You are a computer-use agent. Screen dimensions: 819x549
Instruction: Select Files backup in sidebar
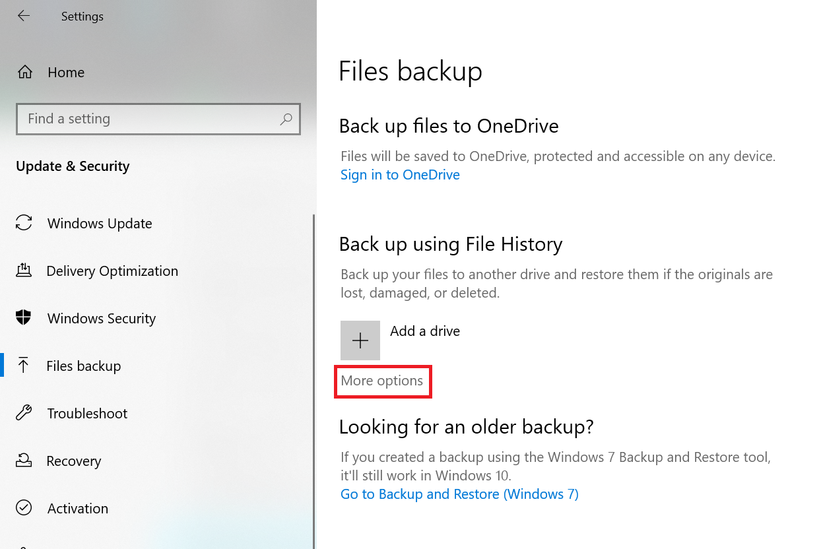(x=84, y=366)
